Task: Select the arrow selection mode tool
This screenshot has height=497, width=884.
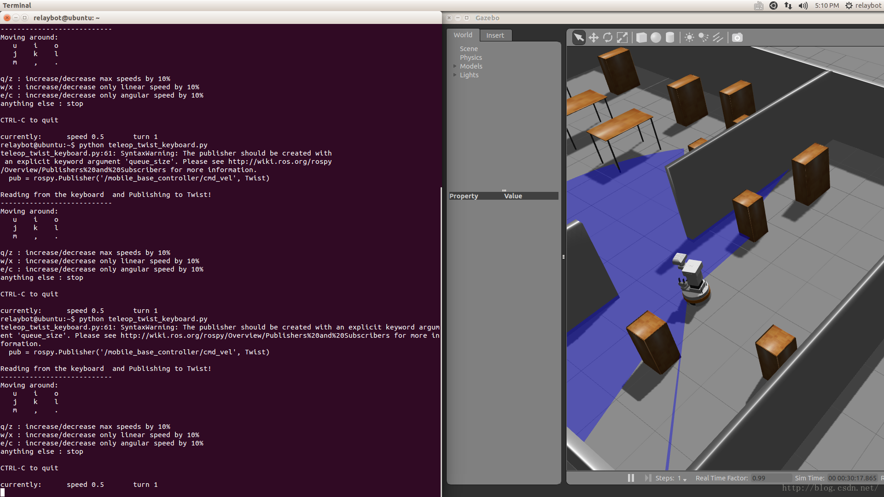Action: (579, 37)
